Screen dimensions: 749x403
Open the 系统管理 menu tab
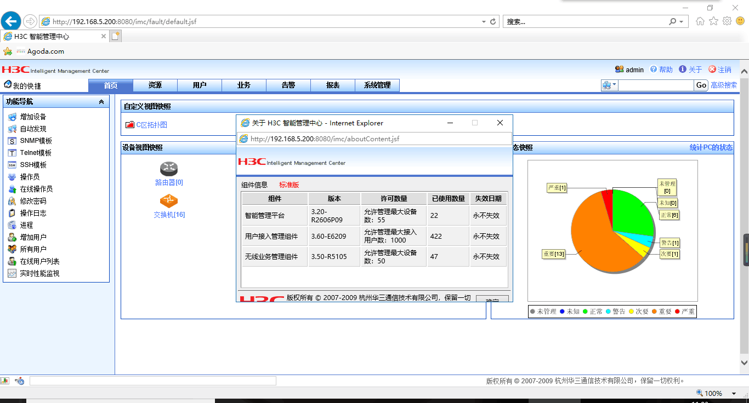pyautogui.click(x=377, y=85)
